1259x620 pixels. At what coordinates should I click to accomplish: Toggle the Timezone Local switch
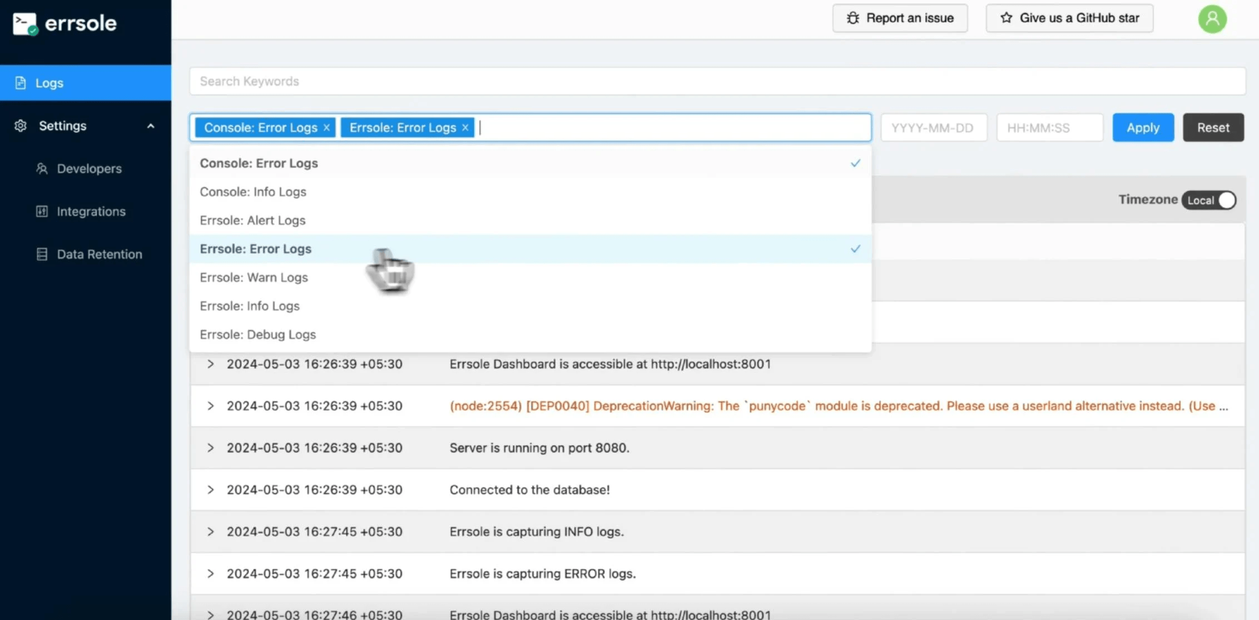coord(1210,201)
